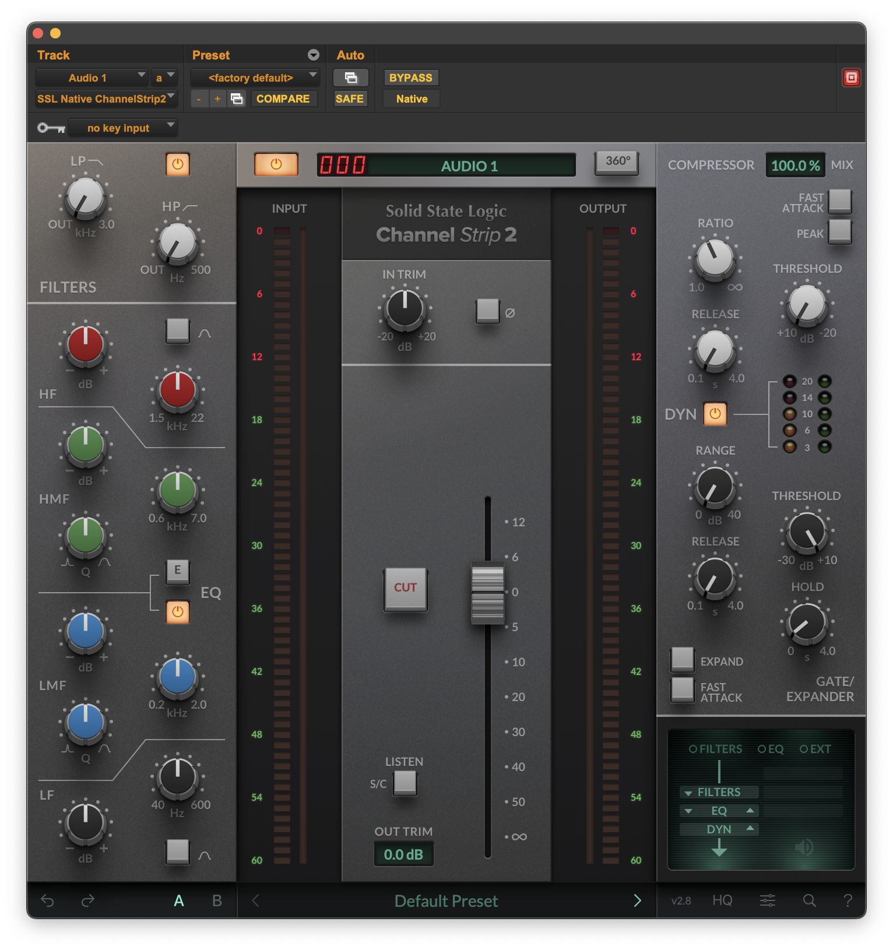This screenshot has width=893, height=950.
Task: Open the no key input dropdown
Action: [122, 128]
